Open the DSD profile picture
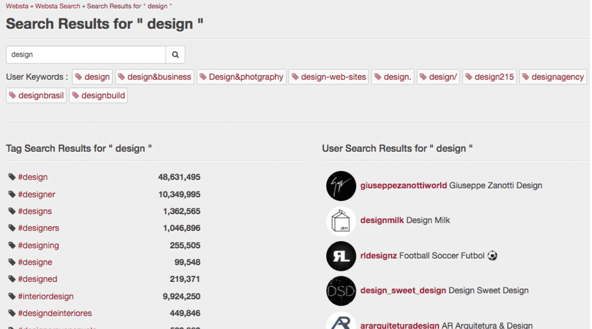This screenshot has width=592, height=329. tap(341, 291)
